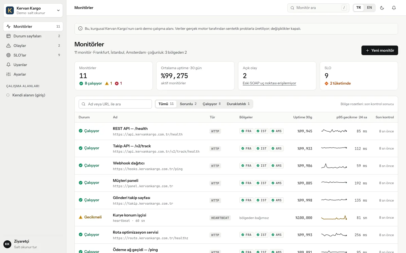The width and height of the screenshot is (406, 253).
Task: Click the Kervan Kargo K logo
Action: [10, 10]
